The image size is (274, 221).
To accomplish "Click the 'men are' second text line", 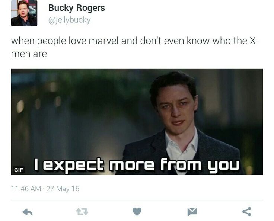I will pyautogui.click(x=29, y=54).
